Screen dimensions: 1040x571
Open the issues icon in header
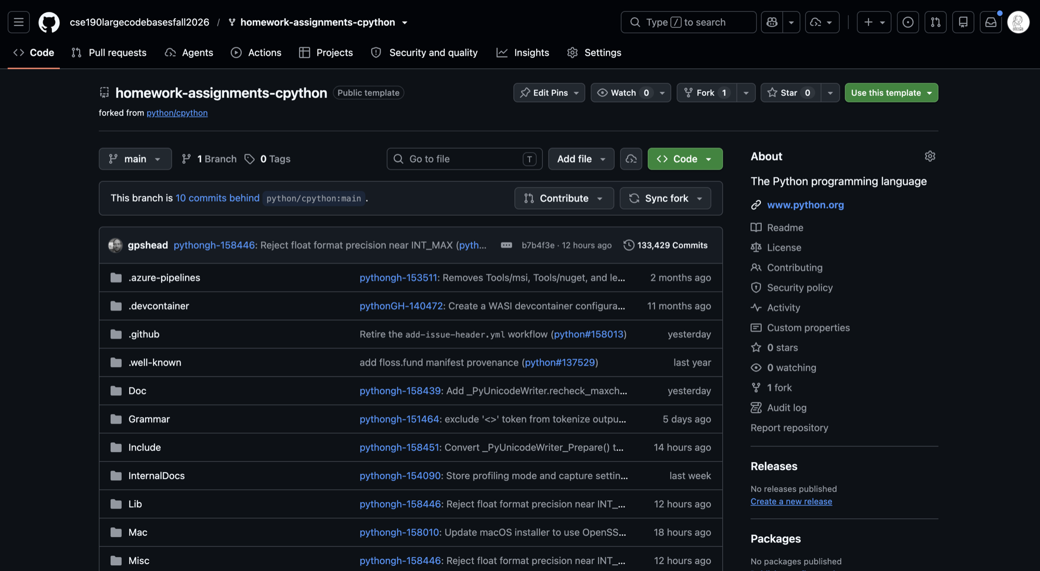[x=908, y=22]
